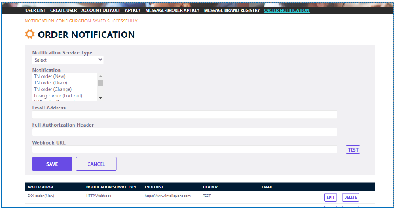Select TN order (New) in notification list
The width and height of the screenshot is (396, 210).
(49, 76)
